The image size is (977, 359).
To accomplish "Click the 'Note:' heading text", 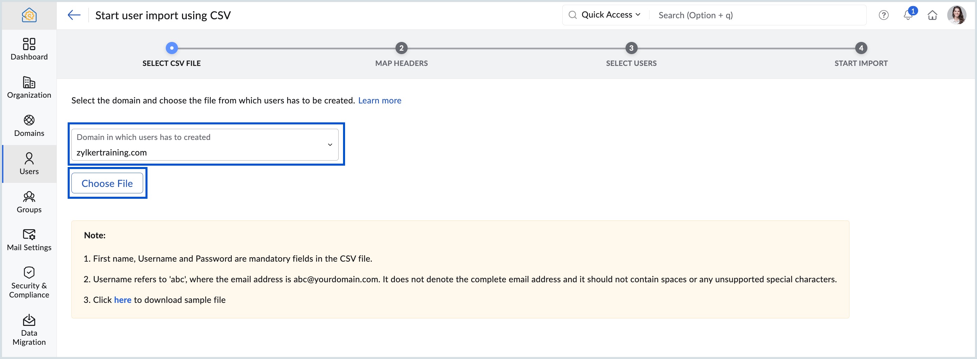I will click(95, 235).
